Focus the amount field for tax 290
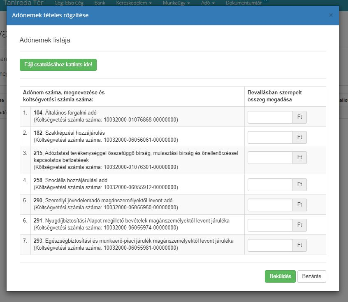348x302 pixels. tap(270, 205)
